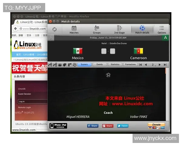
Task: Tweet the match on Twitter
Action: click(x=123, y=126)
